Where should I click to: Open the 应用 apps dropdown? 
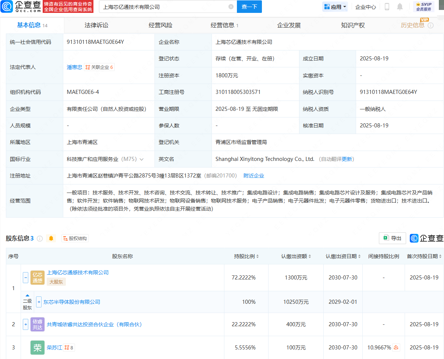tap(335, 7)
